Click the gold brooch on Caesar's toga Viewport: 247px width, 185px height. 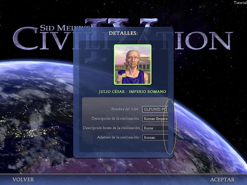click(x=124, y=76)
